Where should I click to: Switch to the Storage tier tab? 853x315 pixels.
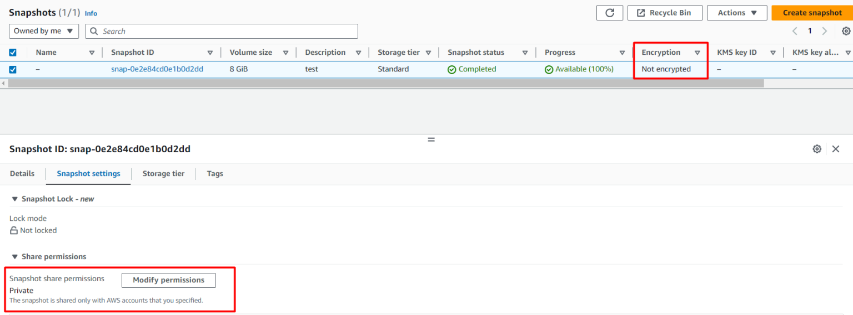coord(163,173)
